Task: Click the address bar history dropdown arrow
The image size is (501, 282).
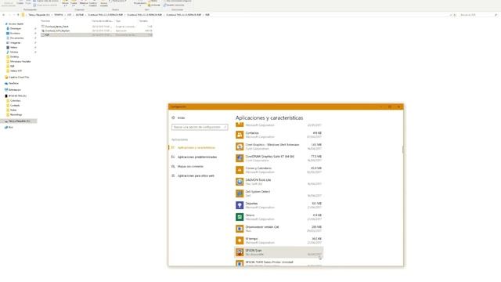Action: (x=451, y=15)
